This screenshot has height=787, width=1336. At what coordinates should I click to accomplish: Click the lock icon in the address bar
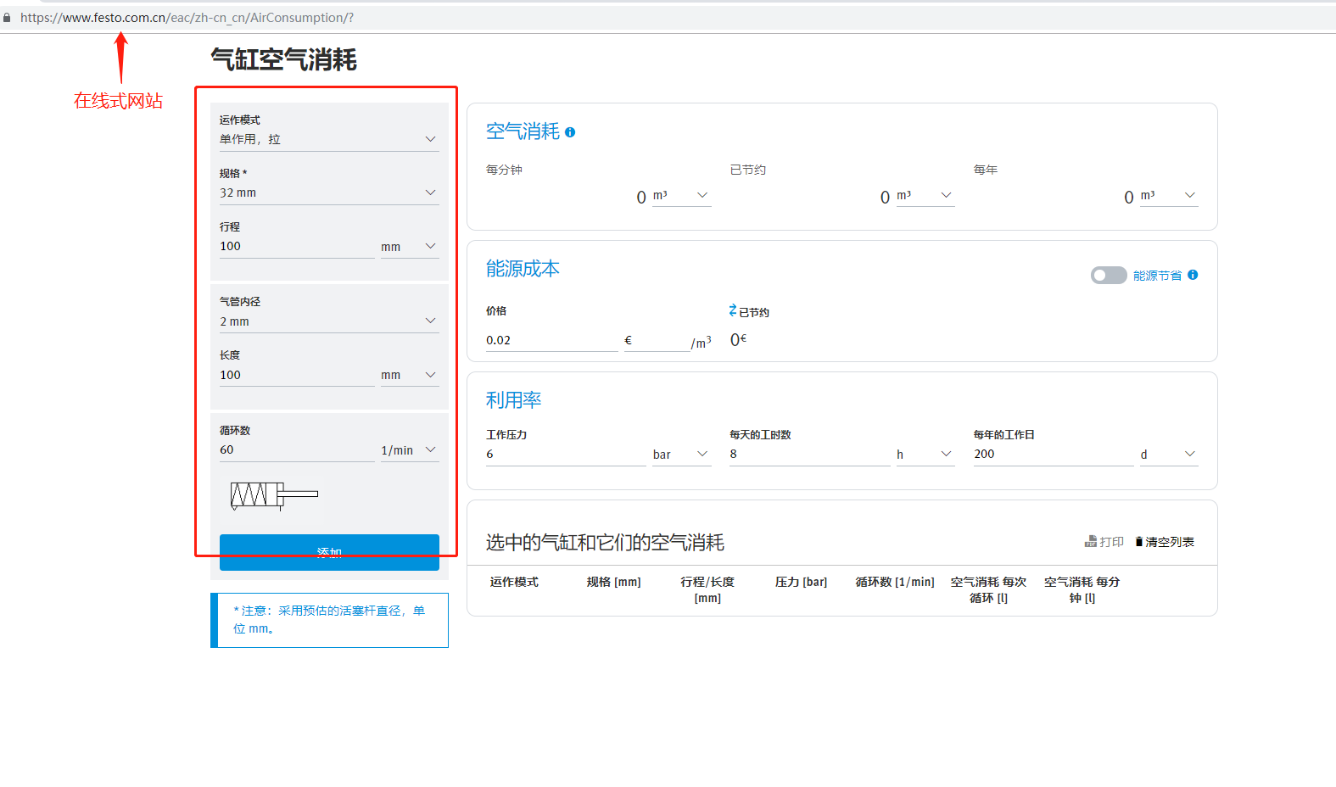tap(7, 18)
